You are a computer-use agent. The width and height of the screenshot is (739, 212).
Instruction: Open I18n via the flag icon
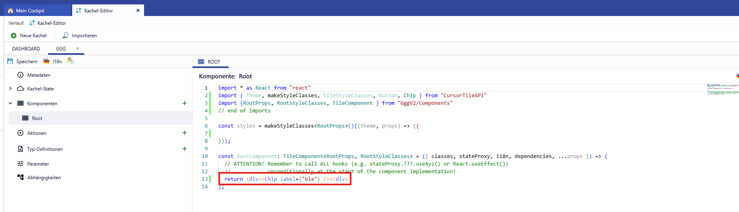[x=46, y=61]
